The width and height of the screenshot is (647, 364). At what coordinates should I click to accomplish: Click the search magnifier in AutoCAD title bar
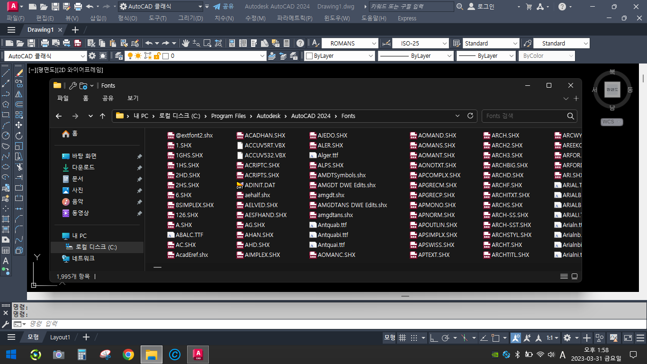(459, 7)
